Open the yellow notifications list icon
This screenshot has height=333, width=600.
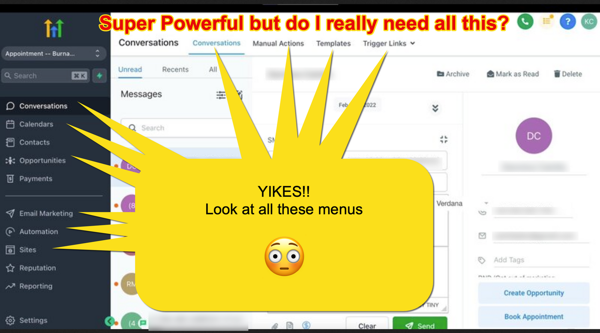tap(546, 21)
